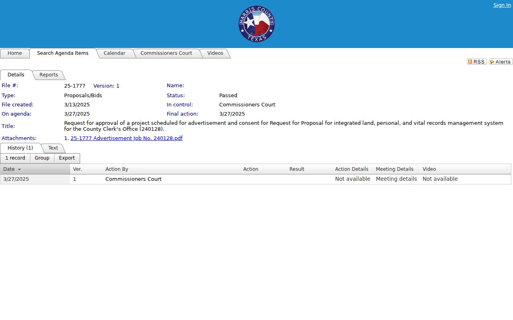Click the Action Details column header
Viewport: 513px width, 320px height.
point(351,169)
